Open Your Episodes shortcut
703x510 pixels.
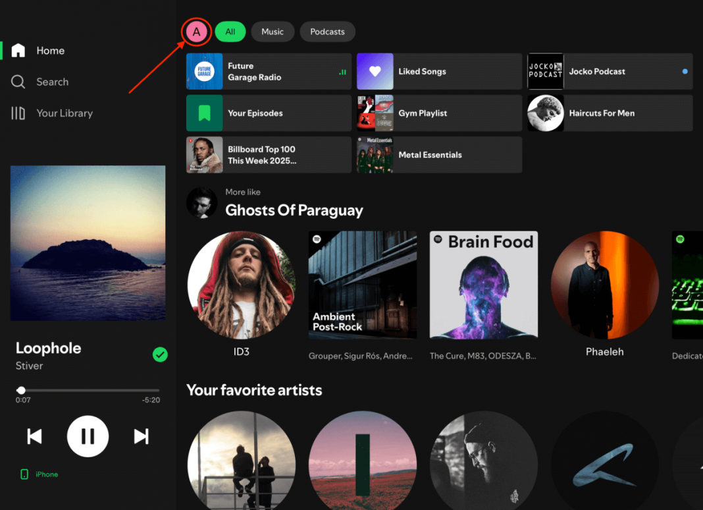[x=269, y=113]
